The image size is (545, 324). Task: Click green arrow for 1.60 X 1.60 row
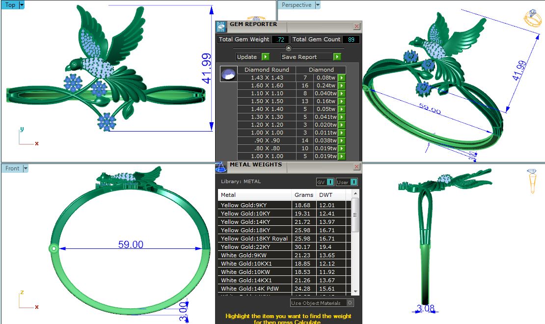(x=342, y=85)
